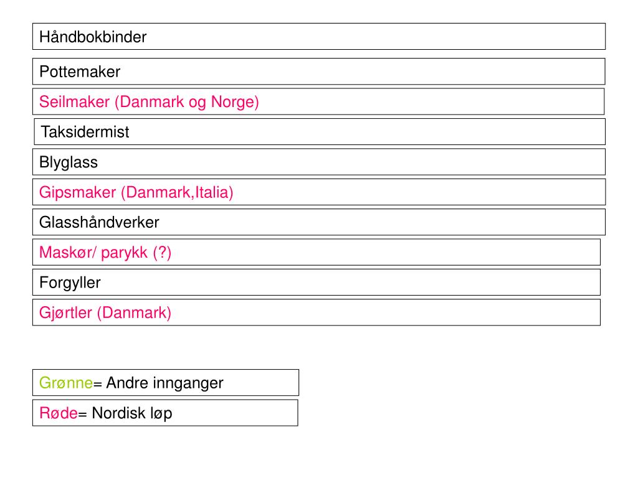The image size is (638, 478).
Task: Click the green word Grønne
Action: [x=66, y=383]
